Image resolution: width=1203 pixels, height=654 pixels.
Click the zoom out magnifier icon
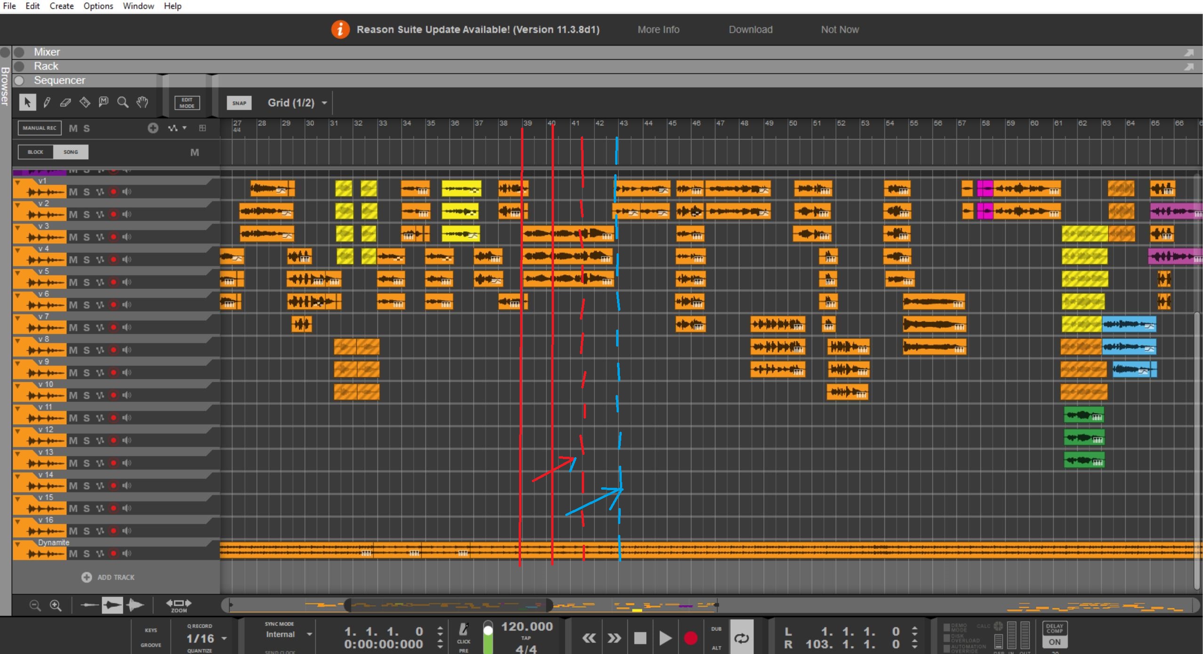[35, 605]
